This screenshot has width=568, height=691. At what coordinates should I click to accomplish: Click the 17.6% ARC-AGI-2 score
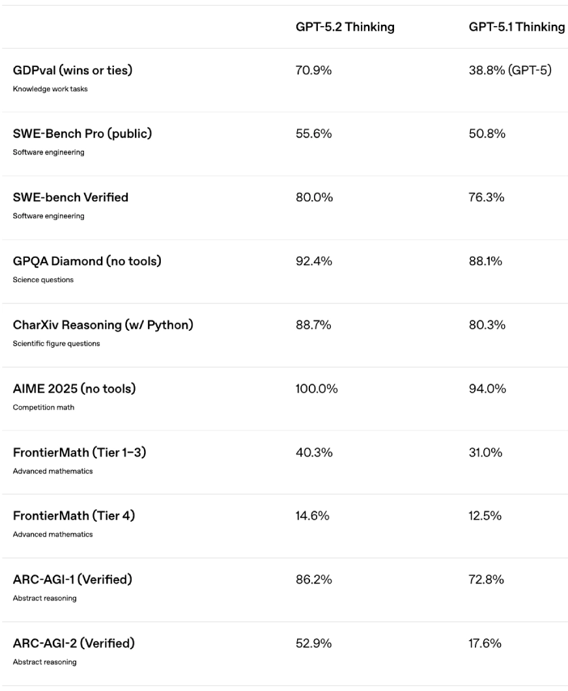tap(485, 643)
